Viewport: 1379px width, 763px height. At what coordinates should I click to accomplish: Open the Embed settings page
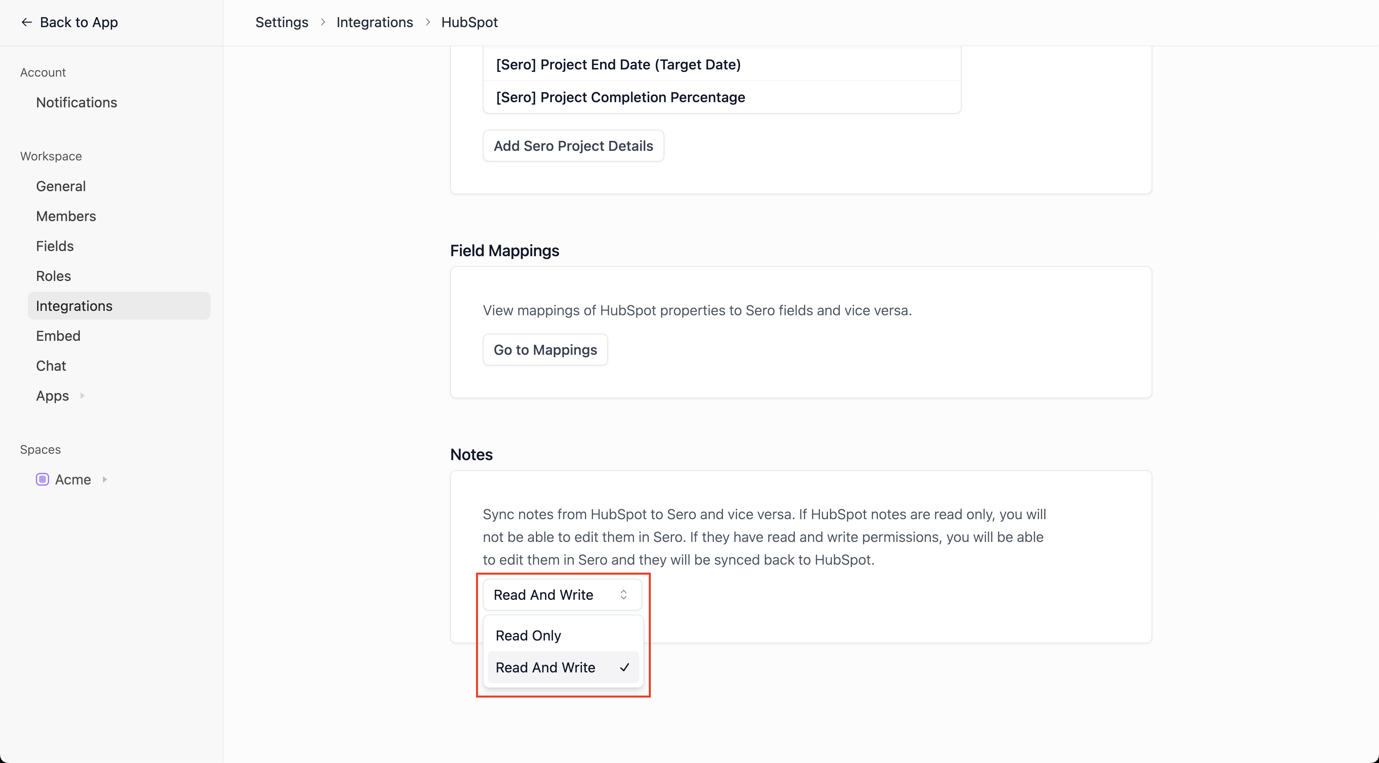click(58, 336)
